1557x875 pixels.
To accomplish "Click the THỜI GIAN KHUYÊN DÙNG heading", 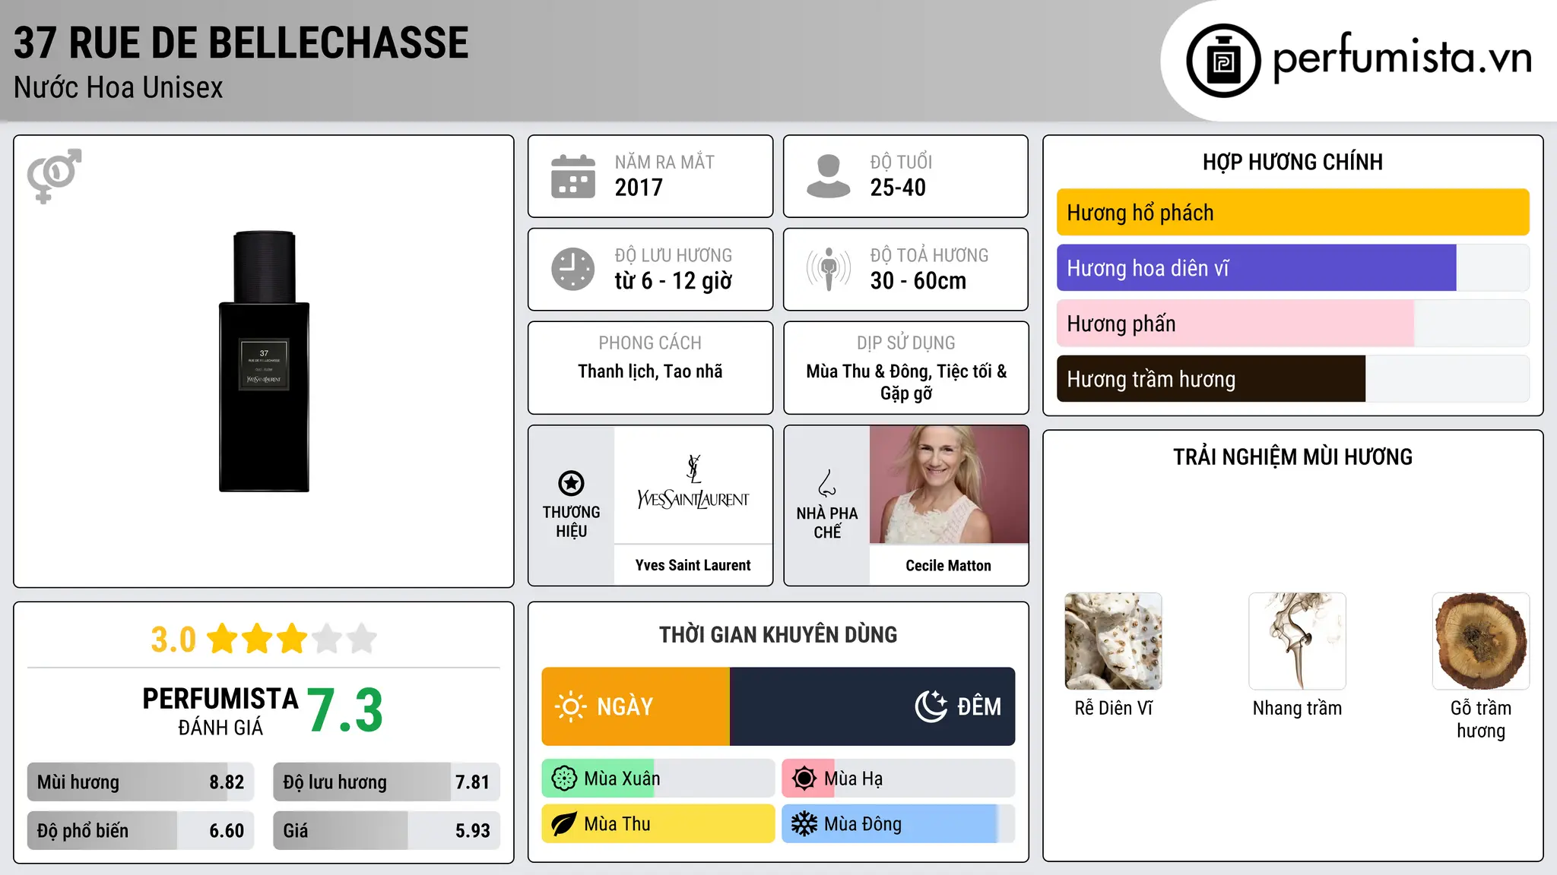I will (778, 635).
